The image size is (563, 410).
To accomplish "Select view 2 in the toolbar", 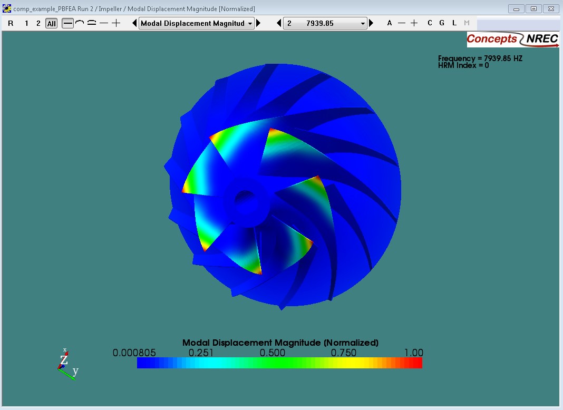I will click(37, 23).
